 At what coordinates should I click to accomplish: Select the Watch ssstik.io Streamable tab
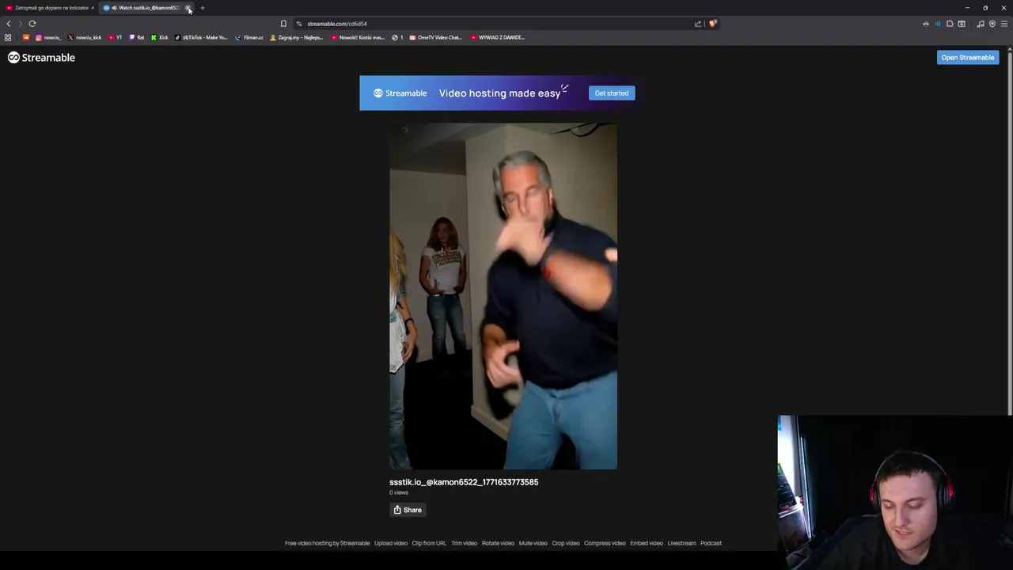(x=144, y=8)
